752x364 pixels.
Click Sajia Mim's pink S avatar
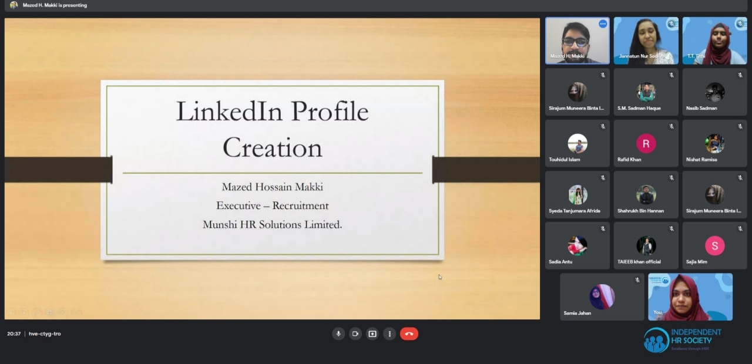(x=715, y=245)
